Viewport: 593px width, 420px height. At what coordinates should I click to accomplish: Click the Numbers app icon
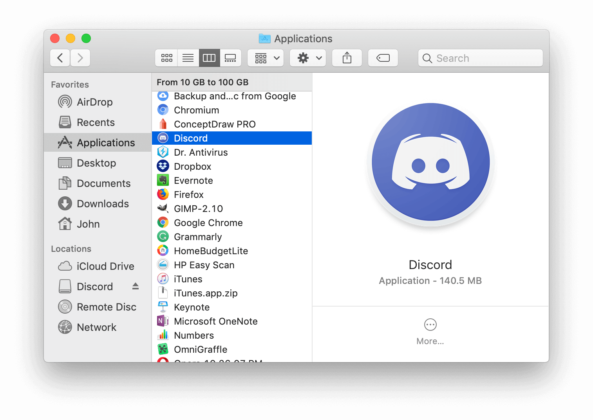(163, 335)
